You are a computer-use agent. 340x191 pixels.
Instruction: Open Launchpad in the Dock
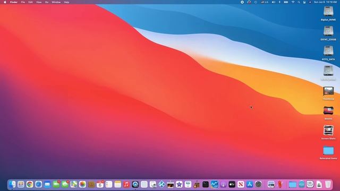point(21,184)
